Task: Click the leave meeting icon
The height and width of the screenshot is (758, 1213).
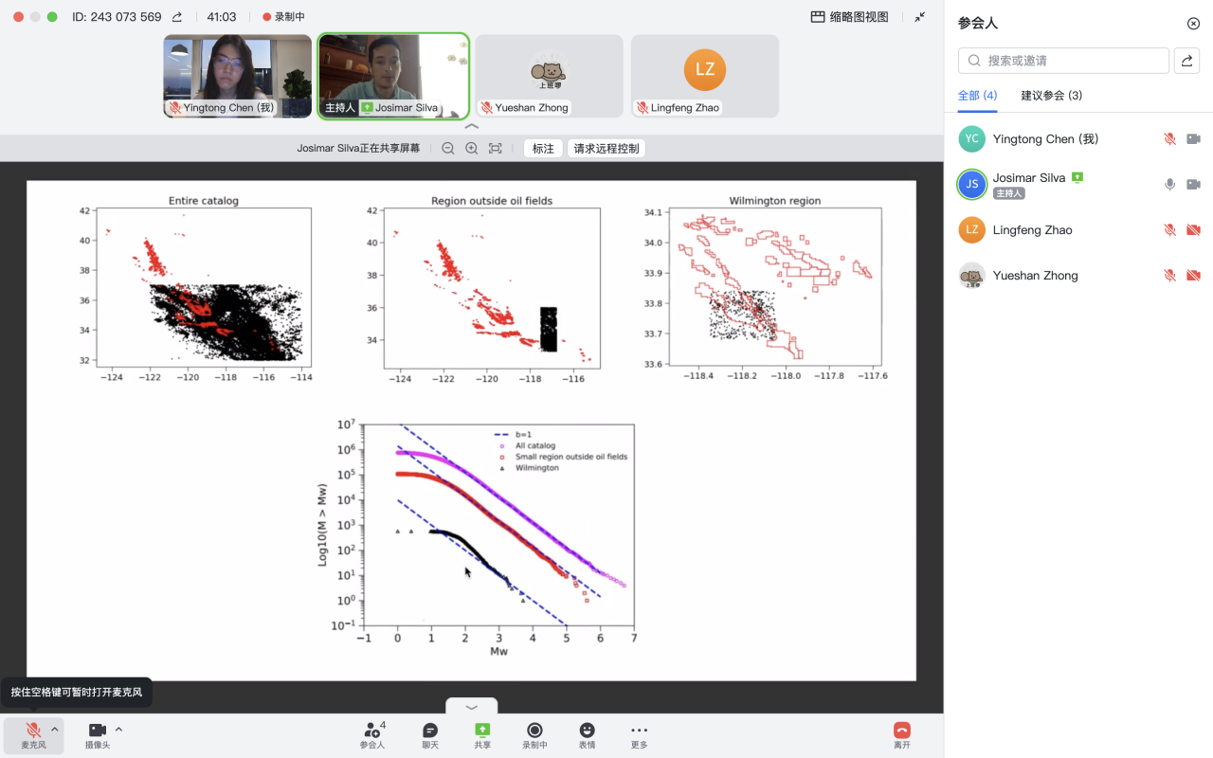Action: pos(901,731)
